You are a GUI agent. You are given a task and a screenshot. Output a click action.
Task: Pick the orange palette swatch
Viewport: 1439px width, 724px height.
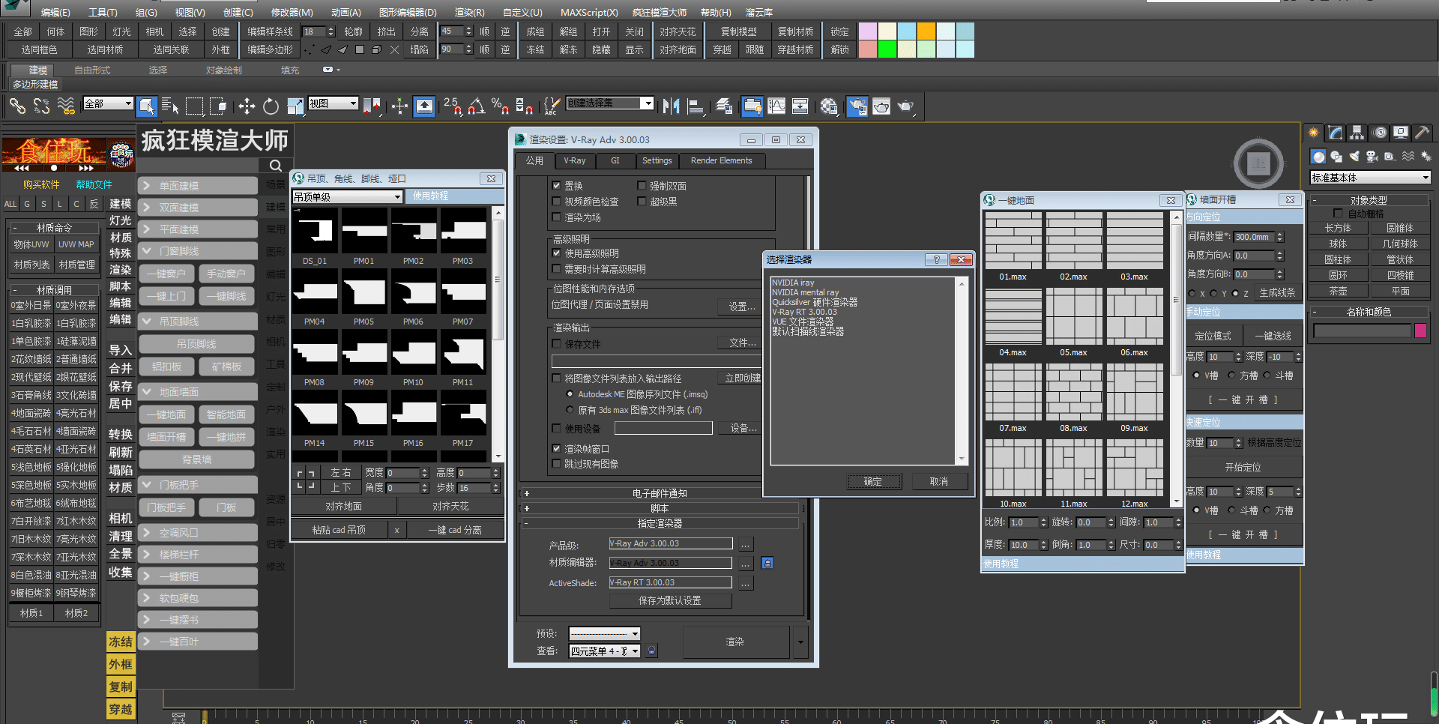tap(926, 31)
